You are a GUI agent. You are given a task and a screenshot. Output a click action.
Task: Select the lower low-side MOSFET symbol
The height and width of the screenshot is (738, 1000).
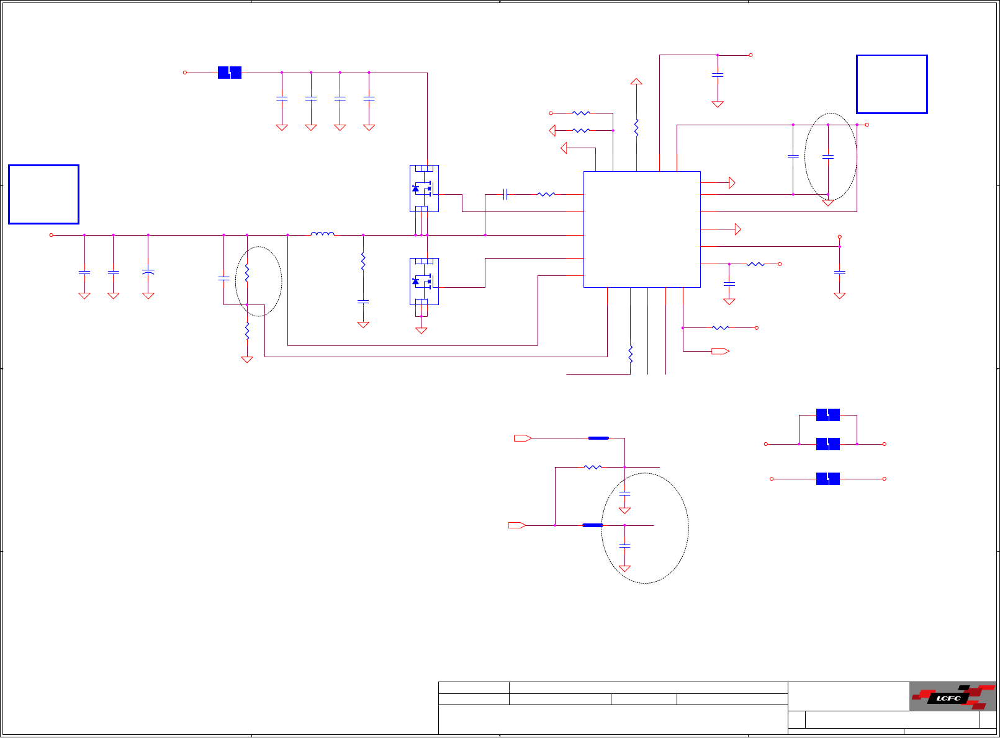424,282
